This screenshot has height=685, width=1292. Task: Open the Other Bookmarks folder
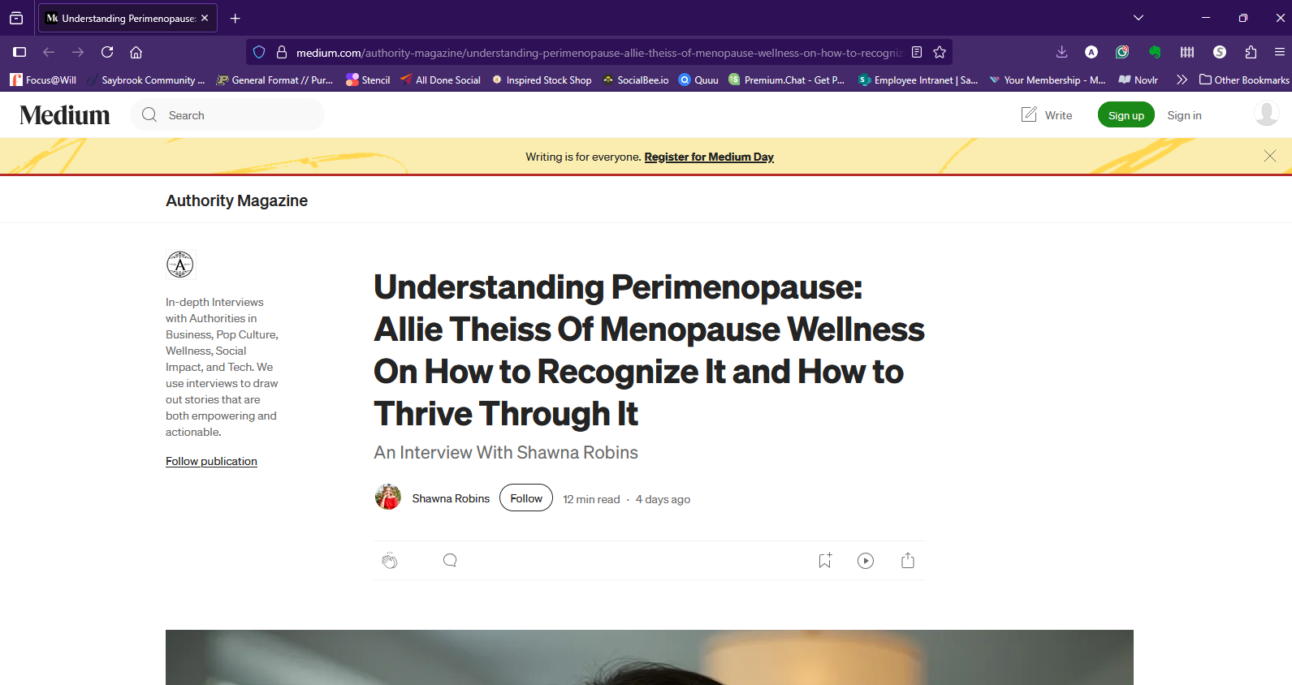[x=1244, y=80]
